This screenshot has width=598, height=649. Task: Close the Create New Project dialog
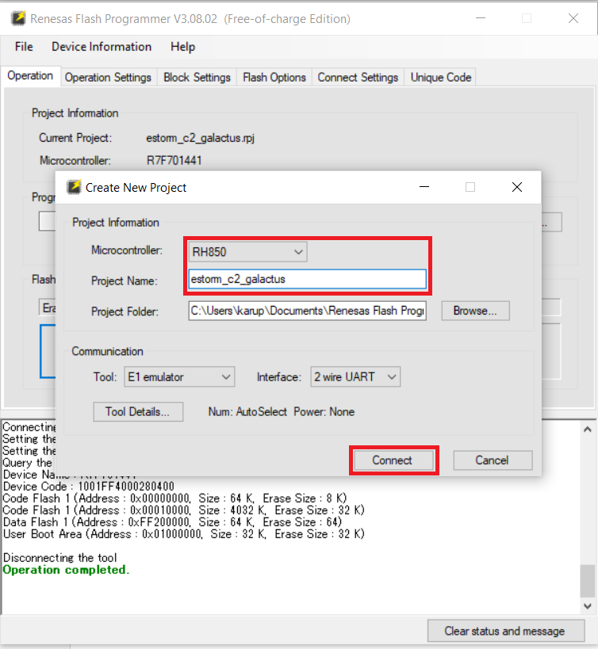click(517, 187)
